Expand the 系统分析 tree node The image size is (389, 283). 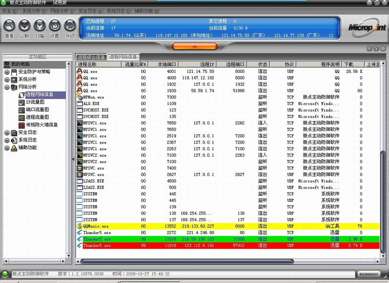tap(7, 80)
